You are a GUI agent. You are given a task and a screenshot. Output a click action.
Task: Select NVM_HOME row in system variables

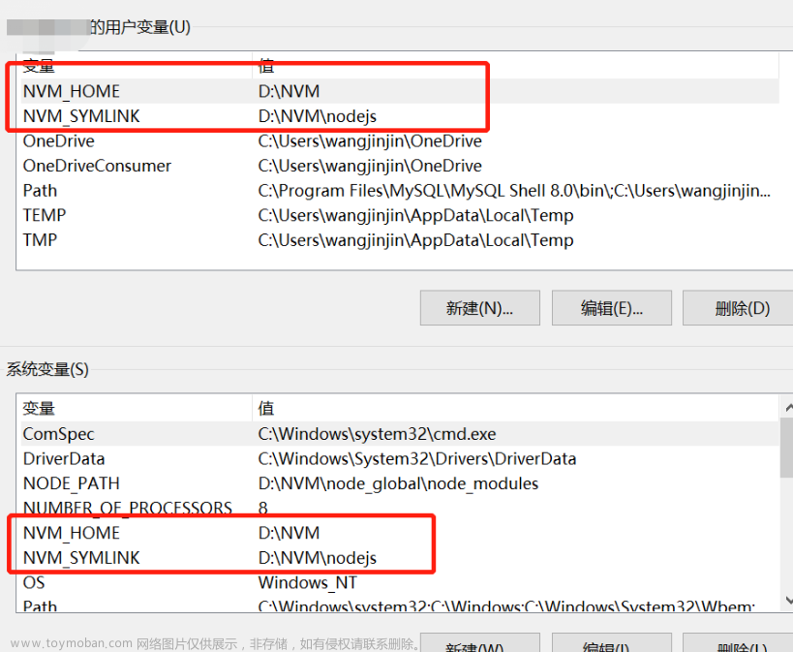(x=400, y=533)
